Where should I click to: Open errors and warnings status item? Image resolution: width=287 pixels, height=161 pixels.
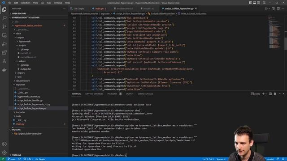click(28, 159)
